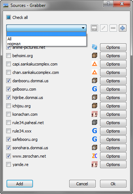Enable the behoimi.org source checkbox
Viewport: 133px width, 194px height.
[x=8, y=56]
